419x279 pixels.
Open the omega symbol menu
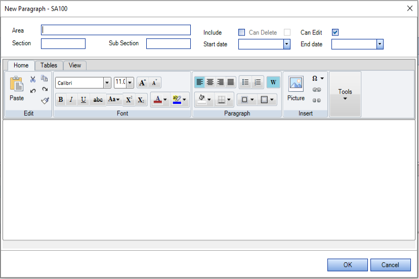coord(318,78)
